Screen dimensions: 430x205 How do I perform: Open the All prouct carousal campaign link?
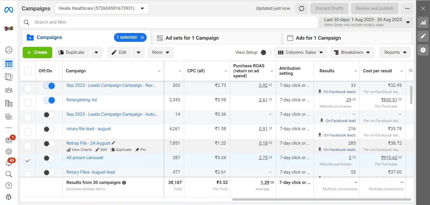coord(85,158)
